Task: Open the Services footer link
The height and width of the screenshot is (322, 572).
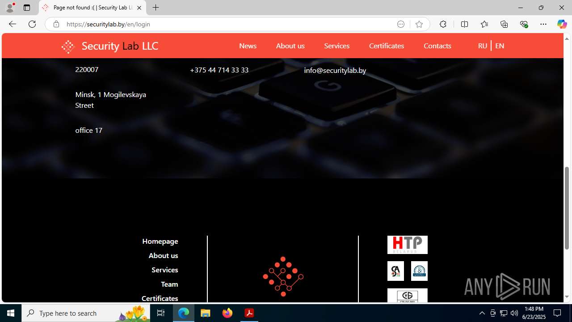Action: pos(164,270)
